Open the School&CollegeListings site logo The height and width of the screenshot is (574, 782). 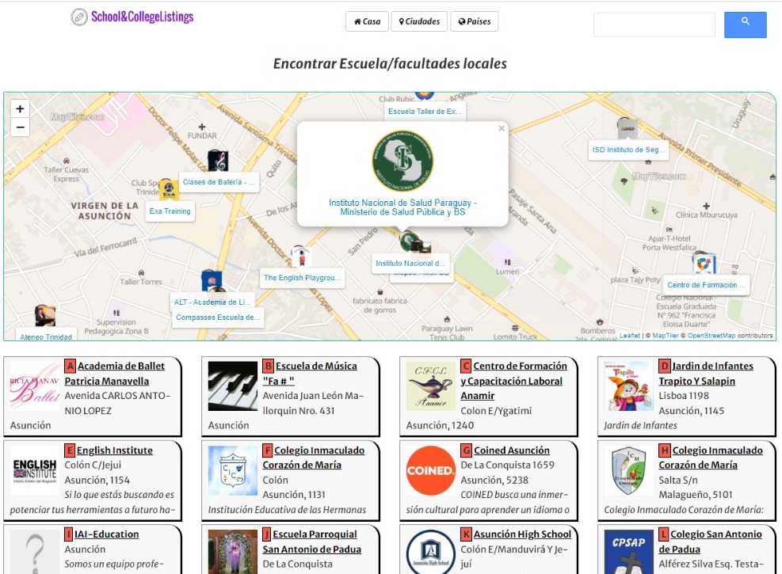(x=132, y=17)
